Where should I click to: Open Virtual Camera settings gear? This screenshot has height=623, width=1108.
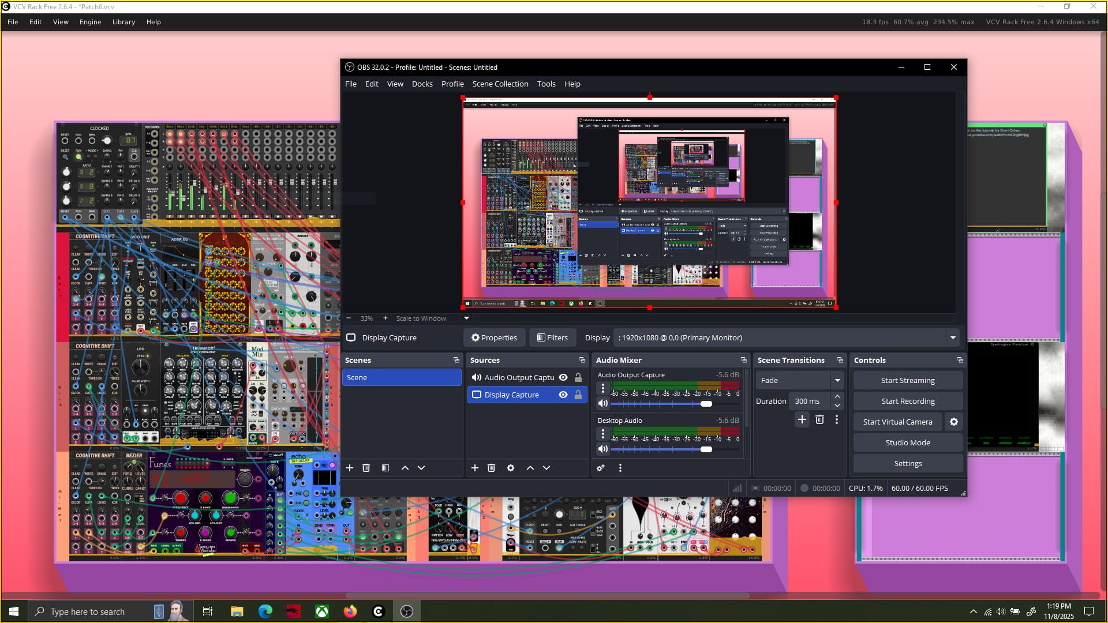[x=954, y=422]
